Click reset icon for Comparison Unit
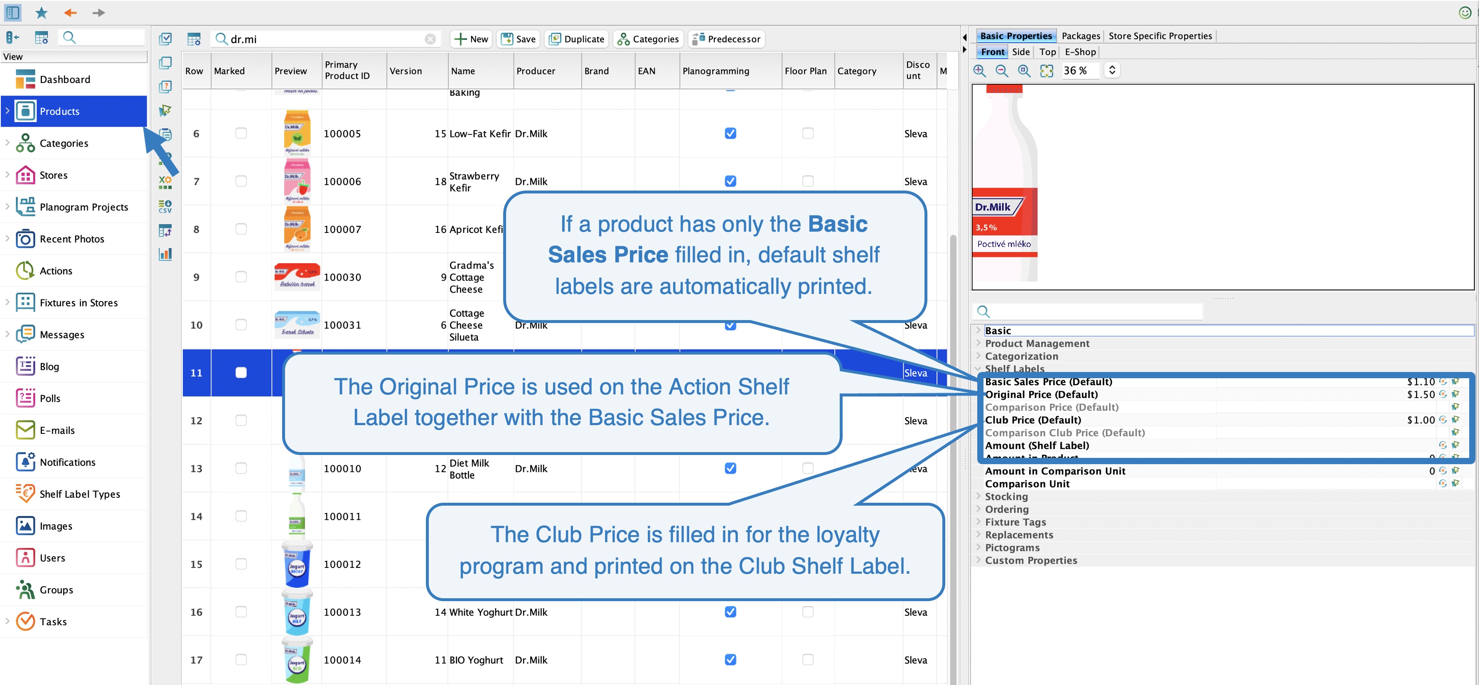Screen dimensions: 1480x685 pos(1443,484)
